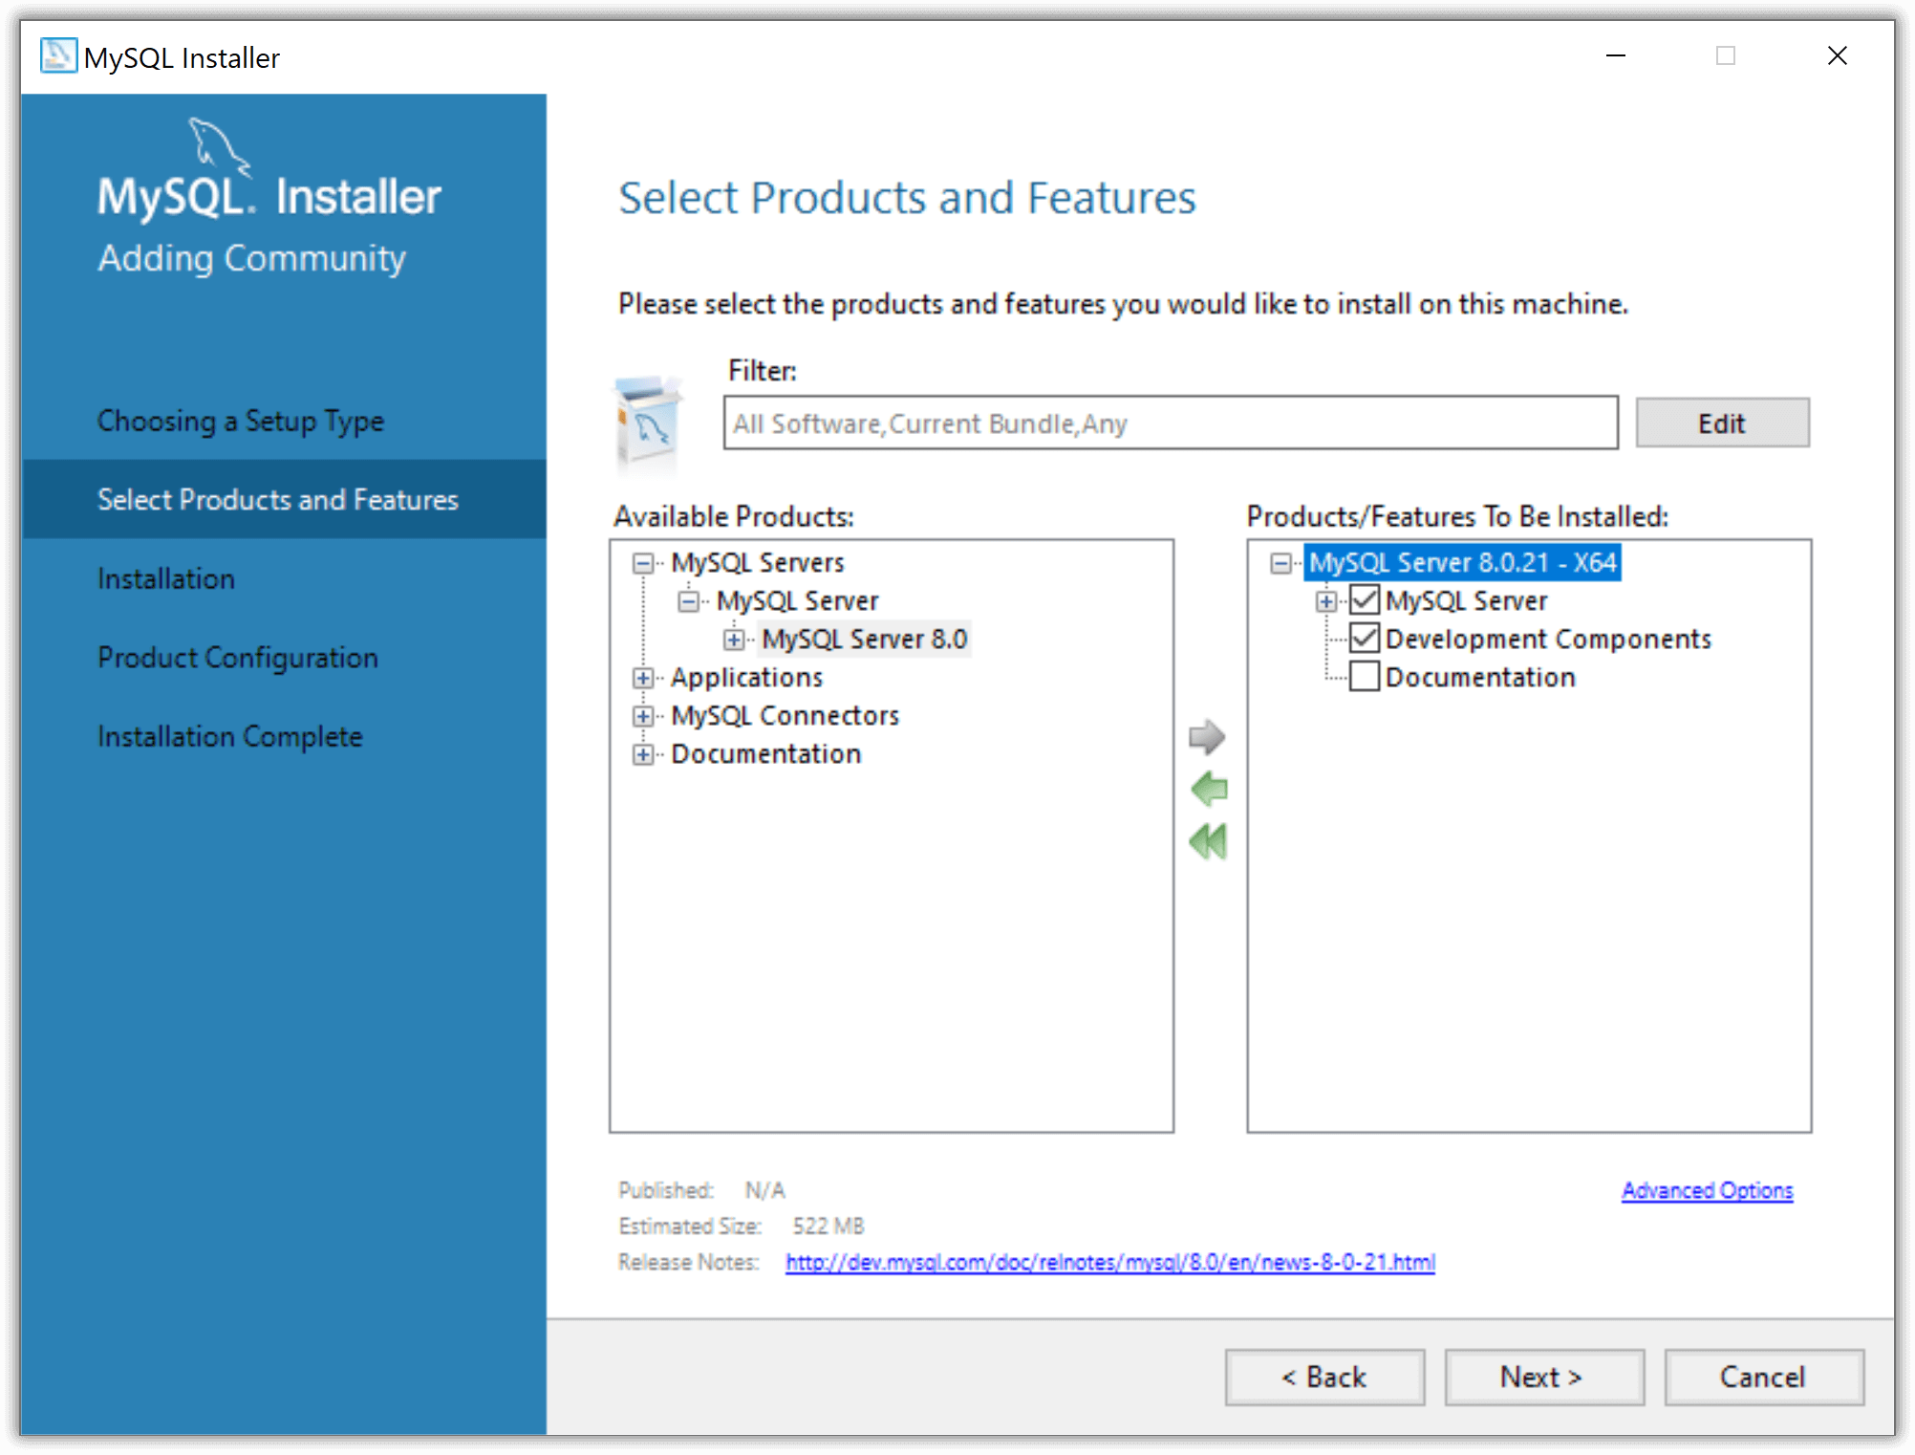Select the Applications tree label
The image size is (1915, 1455).
point(746,677)
